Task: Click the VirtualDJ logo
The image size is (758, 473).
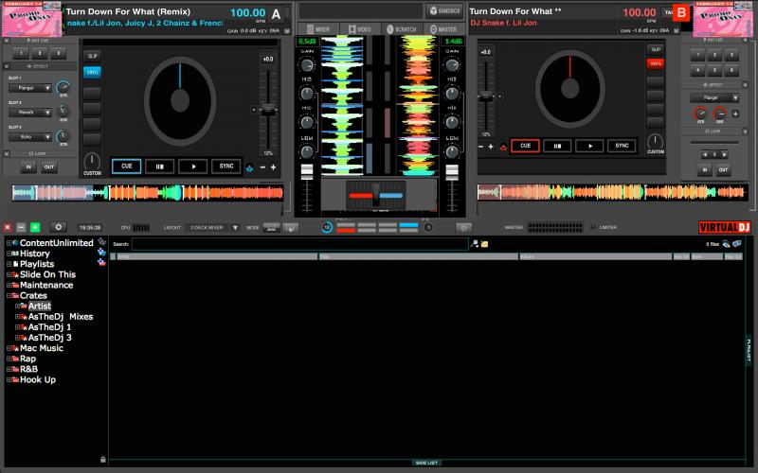Action: [x=725, y=227]
